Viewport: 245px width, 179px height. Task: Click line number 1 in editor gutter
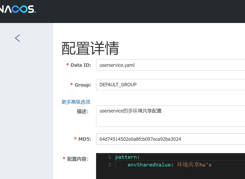pyautogui.click(x=110, y=157)
